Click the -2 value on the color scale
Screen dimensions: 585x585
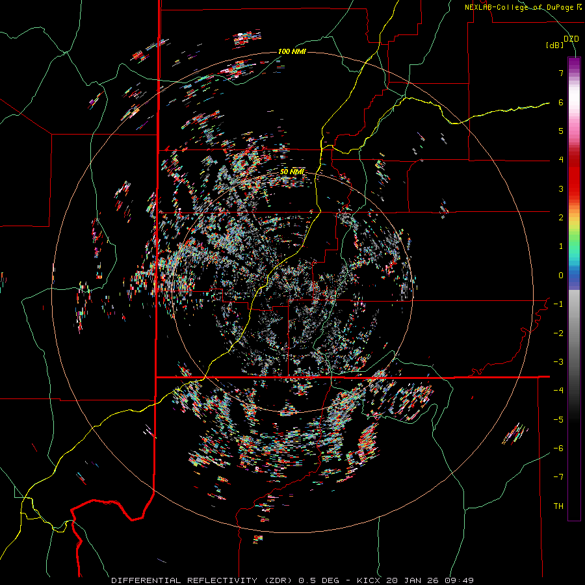558,333
